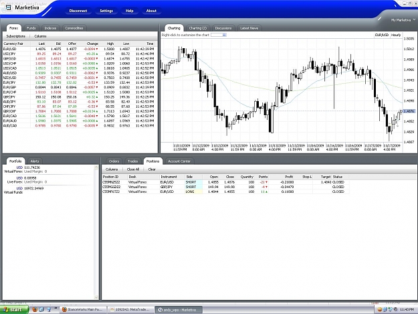Select the USD/JPY currency pair row
The width and height of the screenshot is (418, 314).
(x=79, y=54)
